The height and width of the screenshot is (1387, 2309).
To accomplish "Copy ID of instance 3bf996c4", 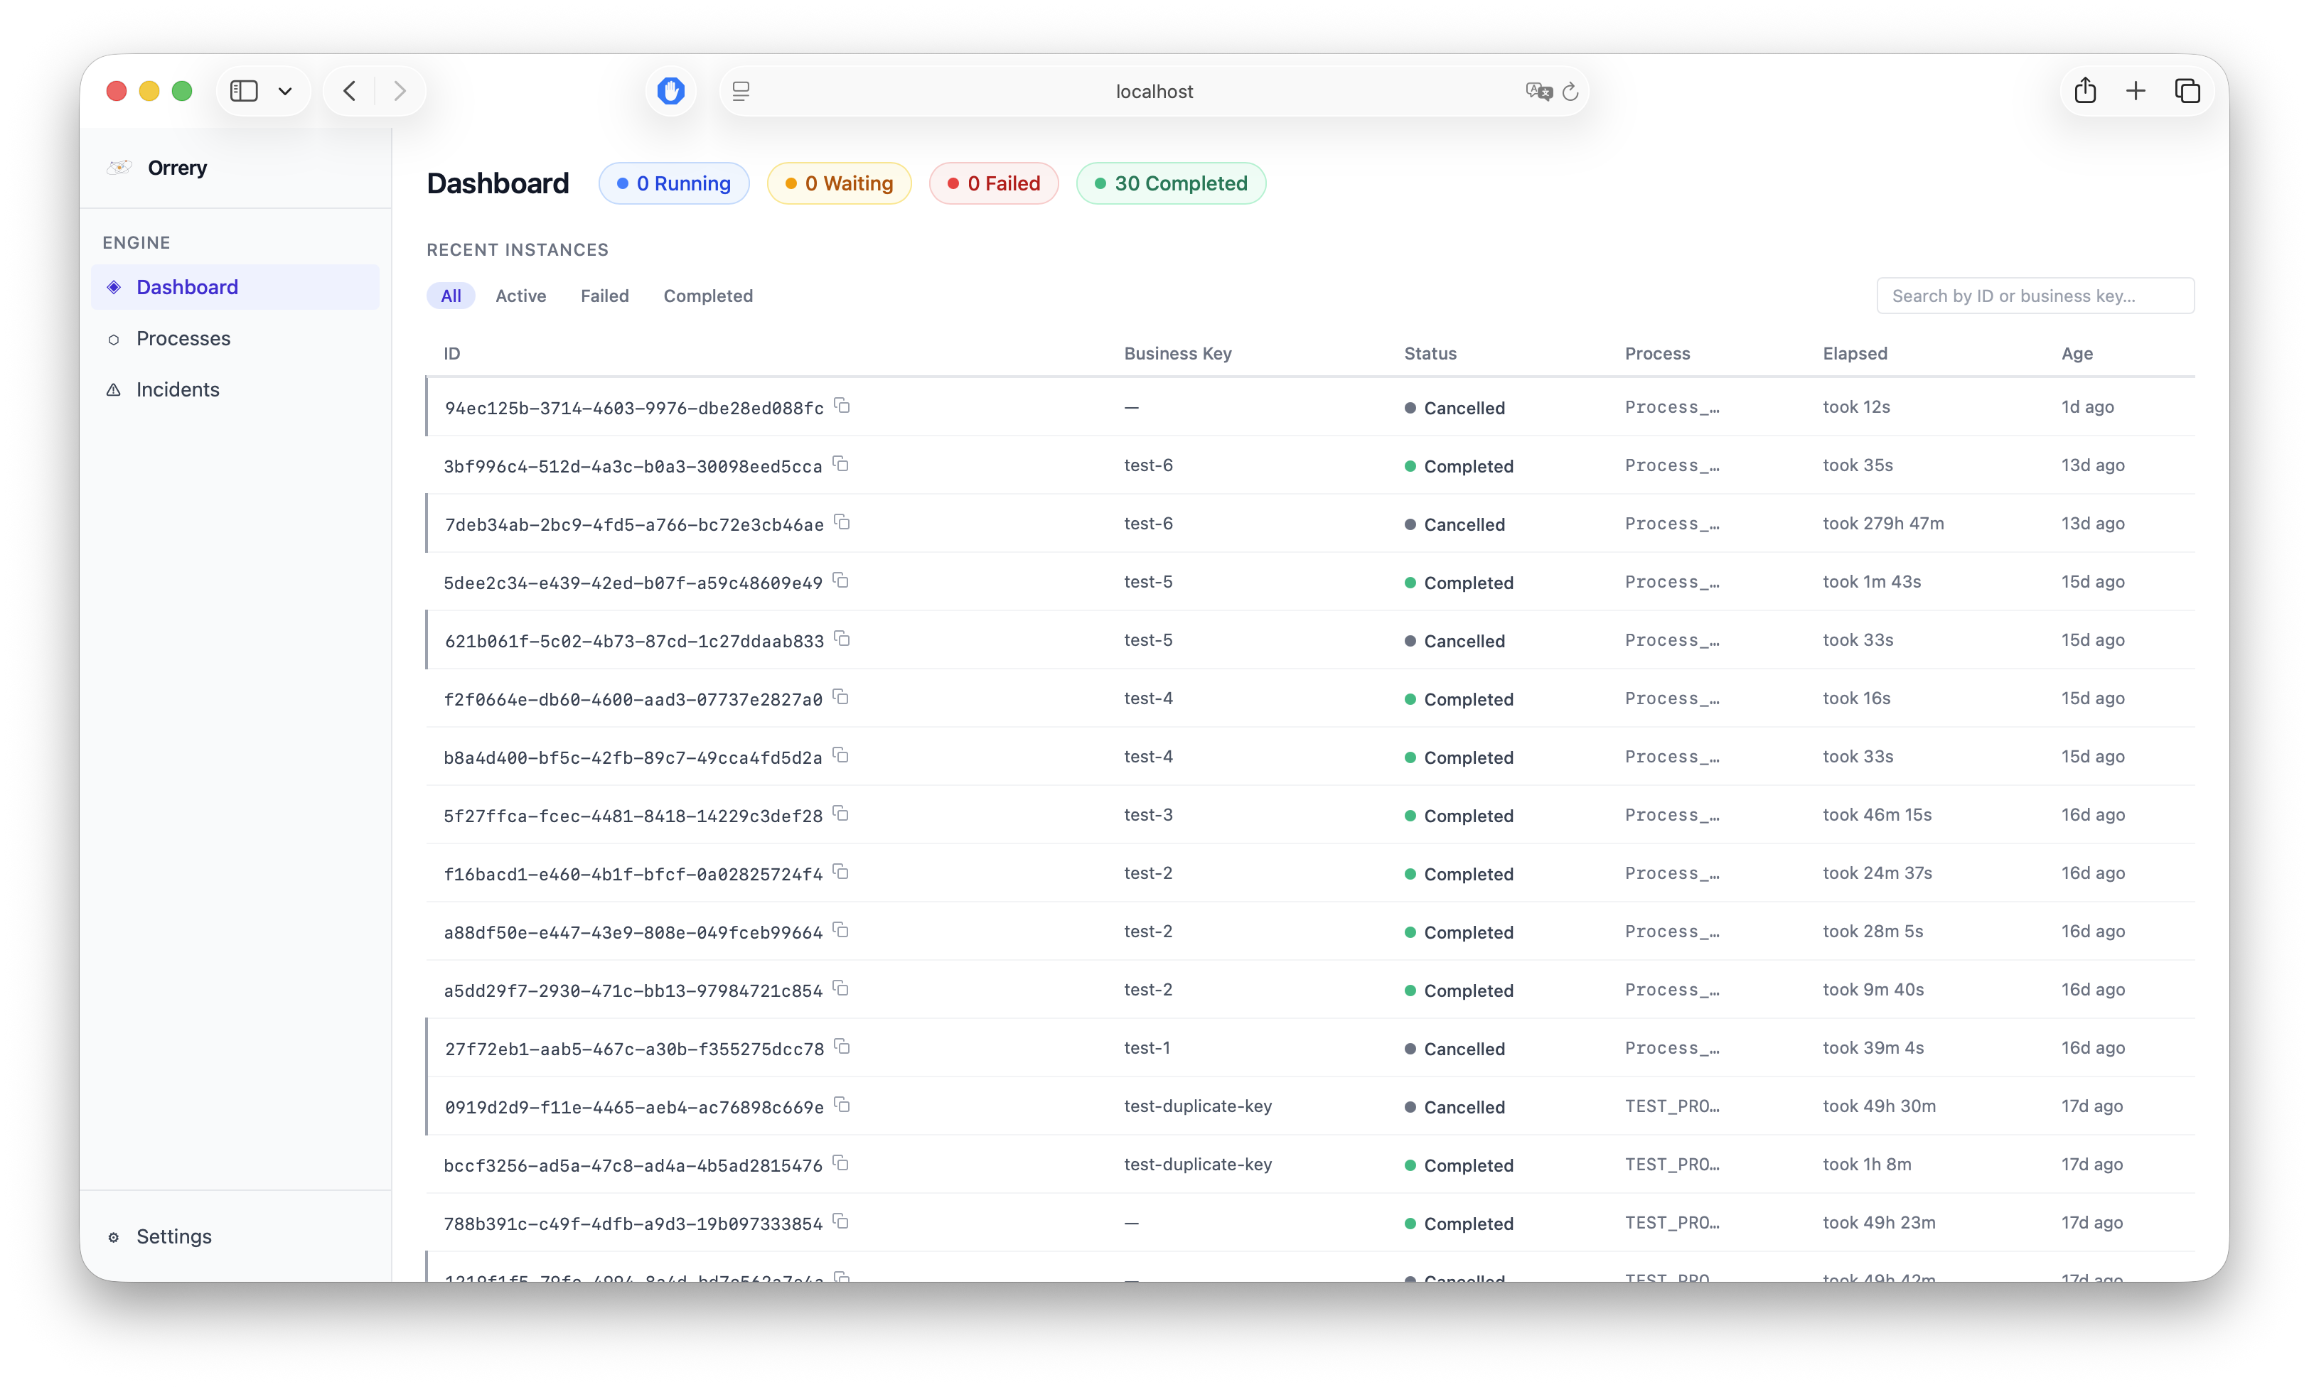I will (x=840, y=463).
